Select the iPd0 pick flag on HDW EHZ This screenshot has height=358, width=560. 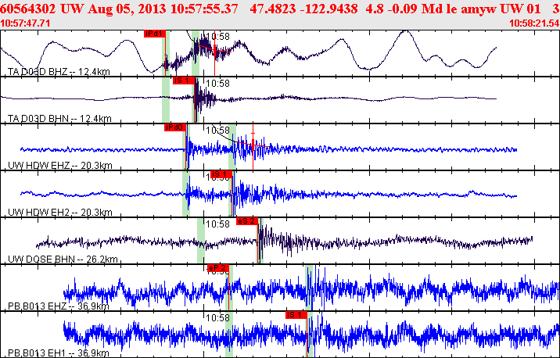coord(175,127)
